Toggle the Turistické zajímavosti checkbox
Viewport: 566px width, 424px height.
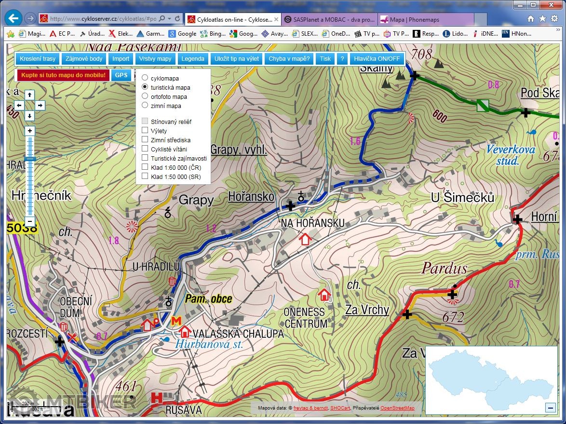[x=145, y=158]
